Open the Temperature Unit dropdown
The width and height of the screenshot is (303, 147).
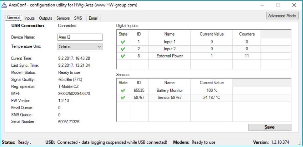coord(80,47)
